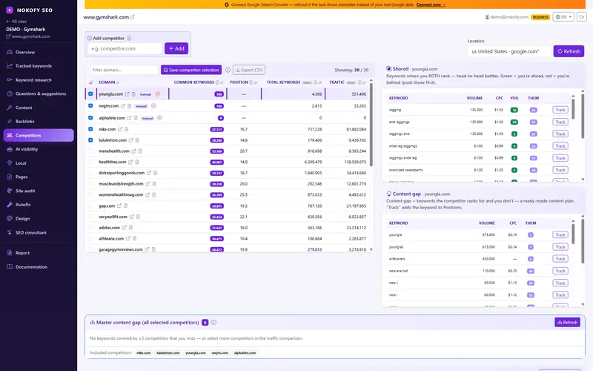Viewport: 593px width, 371px height.
Task: Select Backlinks menu item
Action: point(39,122)
